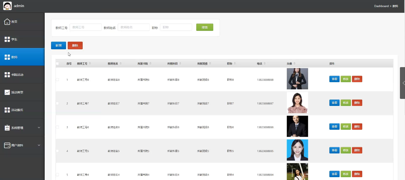Image resolution: width=405 pixels, height=180 pixels.
Task: Click the grid icon beside 活动报名
Action: click(x=7, y=110)
